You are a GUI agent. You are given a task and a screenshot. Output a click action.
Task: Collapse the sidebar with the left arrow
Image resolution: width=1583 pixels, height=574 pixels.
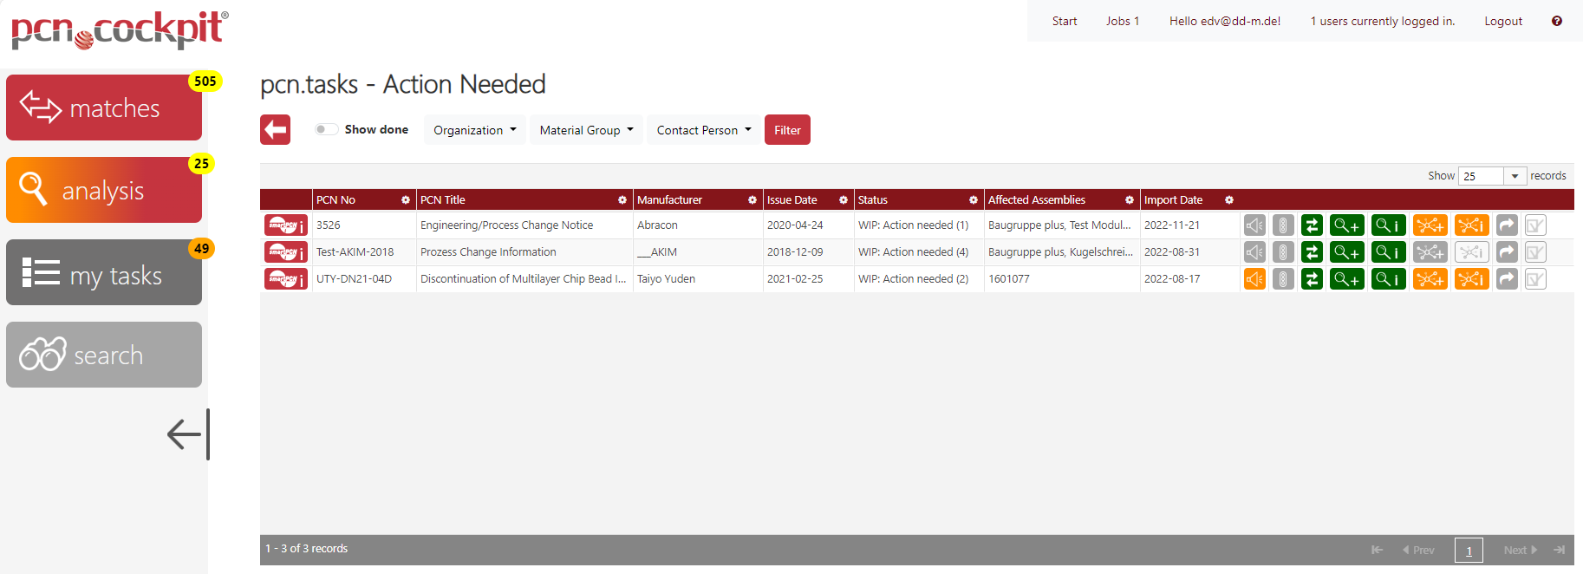(x=187, y=434)
